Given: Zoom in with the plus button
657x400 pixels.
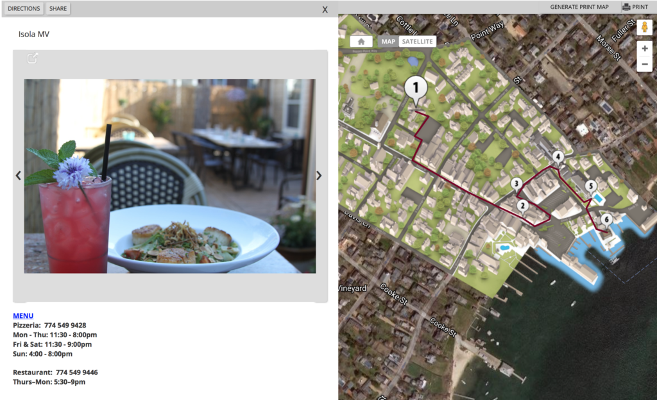Looking at the screenshot, I should 644,49.
